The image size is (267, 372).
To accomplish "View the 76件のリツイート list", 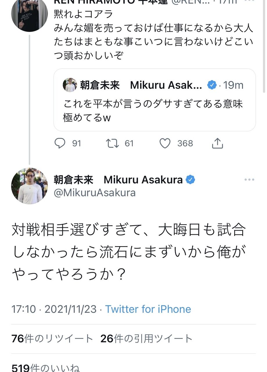I will point(52,339).
